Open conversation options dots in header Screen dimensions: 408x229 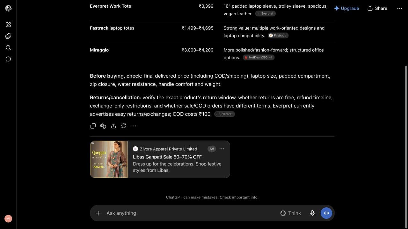[x=400, y=8]
